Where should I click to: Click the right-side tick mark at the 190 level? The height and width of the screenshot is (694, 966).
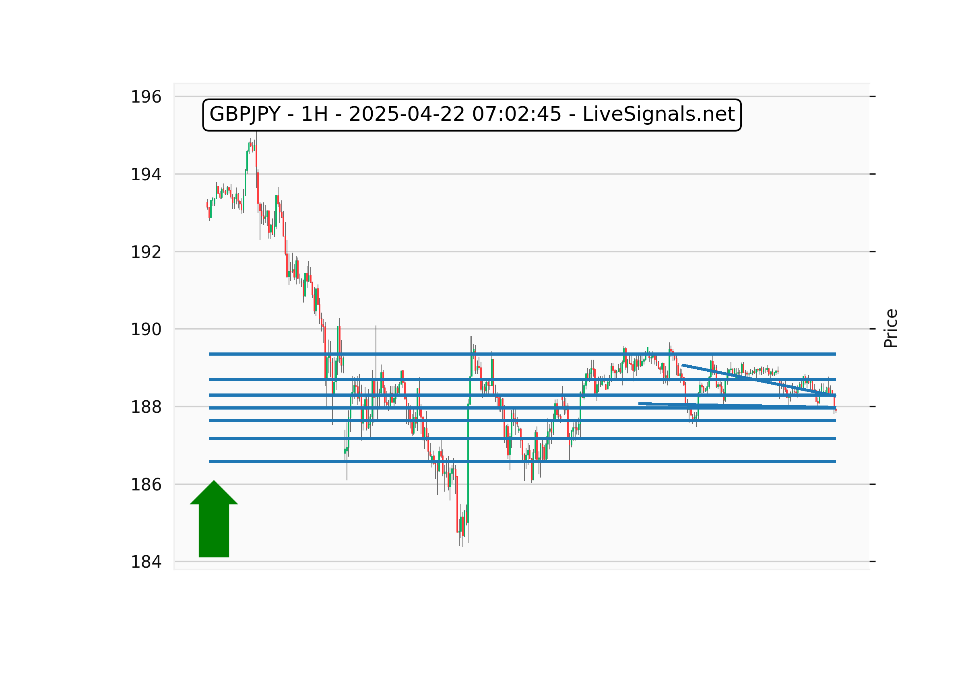click(872, 329)
